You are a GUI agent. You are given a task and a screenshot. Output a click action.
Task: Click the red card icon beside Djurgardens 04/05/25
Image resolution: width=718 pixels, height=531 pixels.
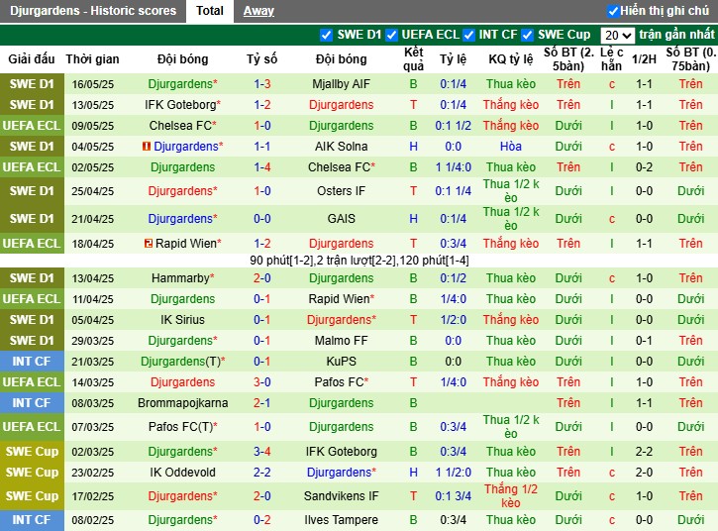[x=147, y=147]
